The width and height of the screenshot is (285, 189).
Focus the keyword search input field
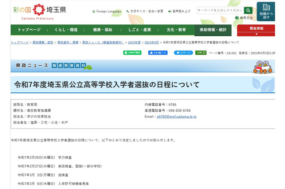pyautogui.click(x=220, y=11)
